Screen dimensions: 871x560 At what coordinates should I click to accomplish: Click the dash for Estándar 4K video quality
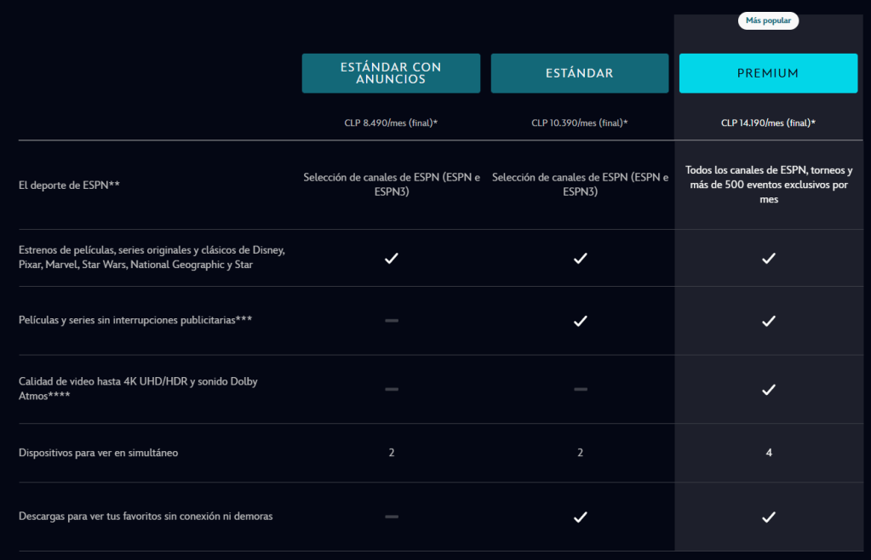580,389
